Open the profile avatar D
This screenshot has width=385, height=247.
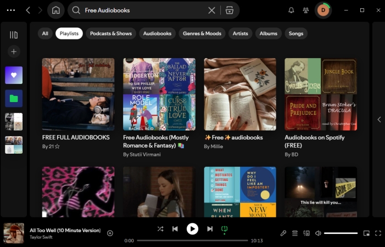click(323, 10)
